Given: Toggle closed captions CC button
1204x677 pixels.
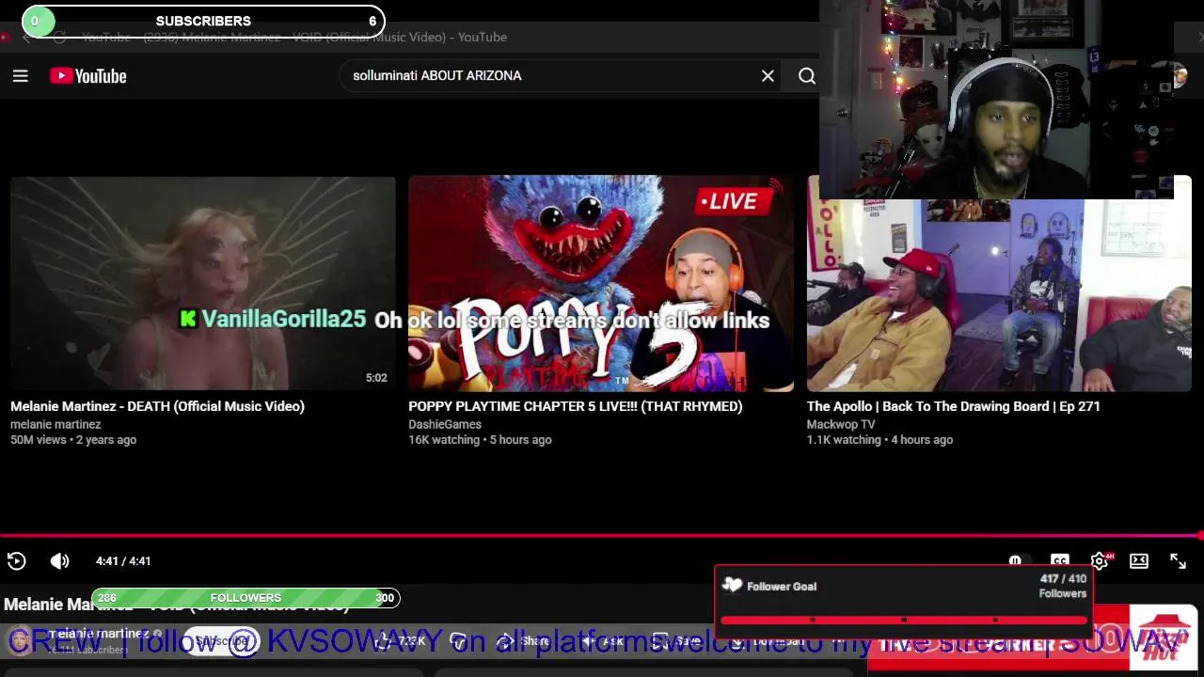Looking at the screenshot, I should 1060,560.
